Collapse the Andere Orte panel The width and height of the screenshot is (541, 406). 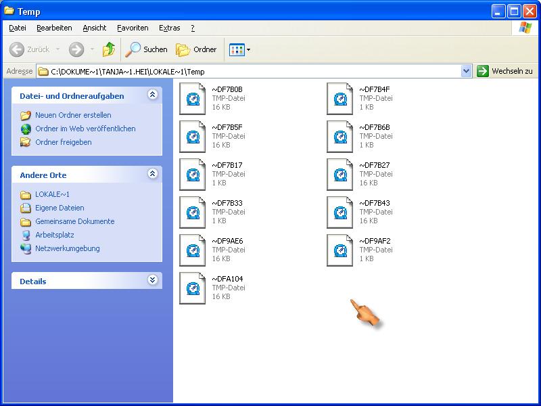coord(152,175)
